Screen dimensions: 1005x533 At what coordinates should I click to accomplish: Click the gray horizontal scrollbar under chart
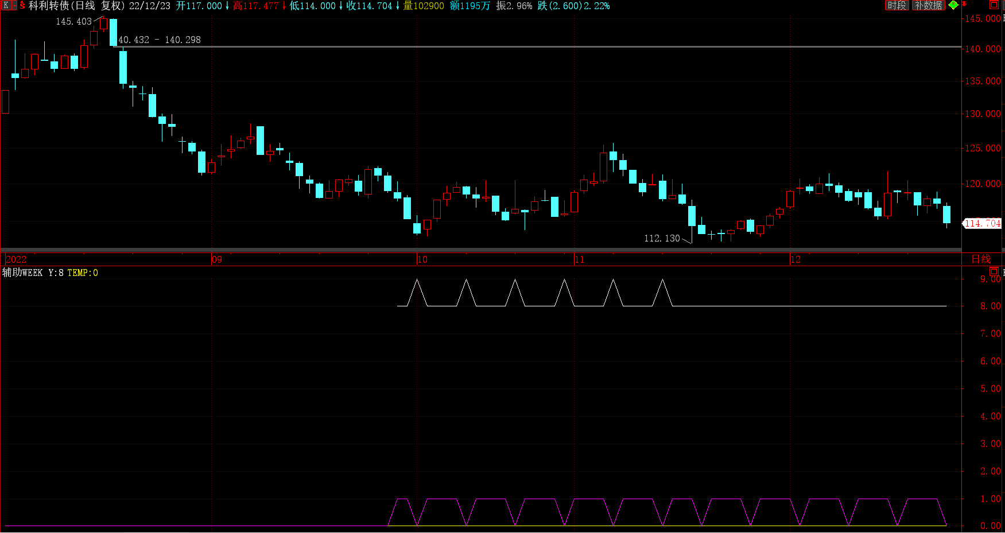tap(480, 250)
